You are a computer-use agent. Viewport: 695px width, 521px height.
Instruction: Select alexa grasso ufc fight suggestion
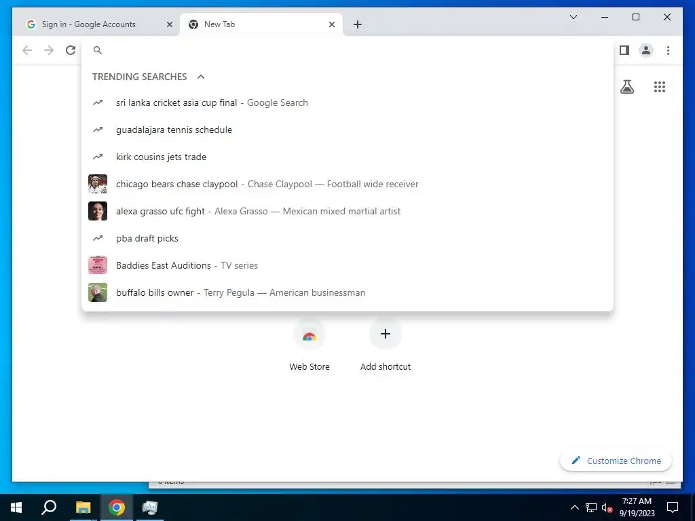click(x=347, y=211)
